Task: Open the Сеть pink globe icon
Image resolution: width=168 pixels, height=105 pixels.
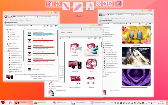Action: (91, 64)
